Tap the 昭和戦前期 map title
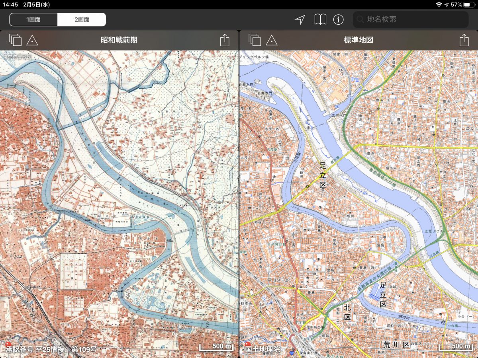This screenshot has width=478, height=358. point(119,40)
